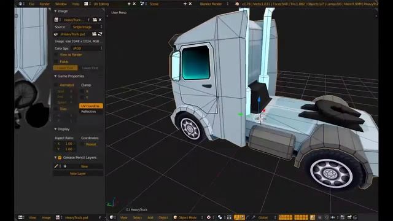
Task: Delete the current Scene with X icon
Action: click(x=190, y=4)
